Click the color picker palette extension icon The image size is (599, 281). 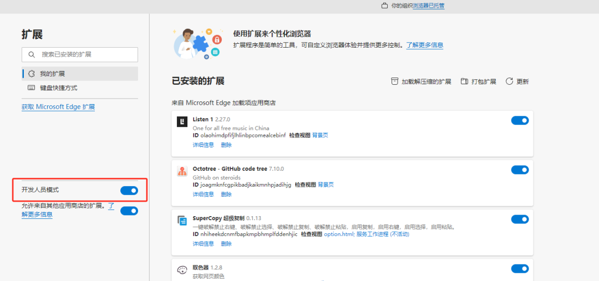pyautogui.click(x=182, y=270)
